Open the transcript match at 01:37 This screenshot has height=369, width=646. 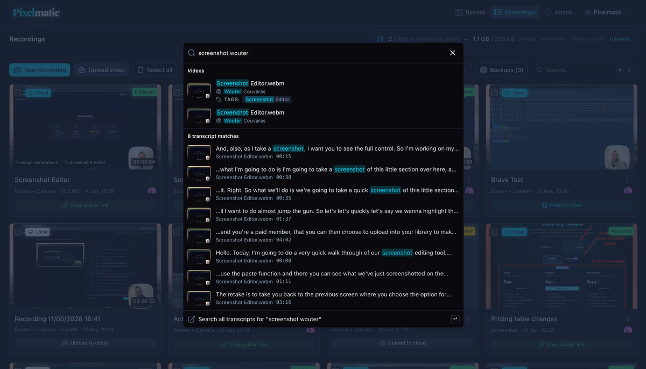[323, 215]
